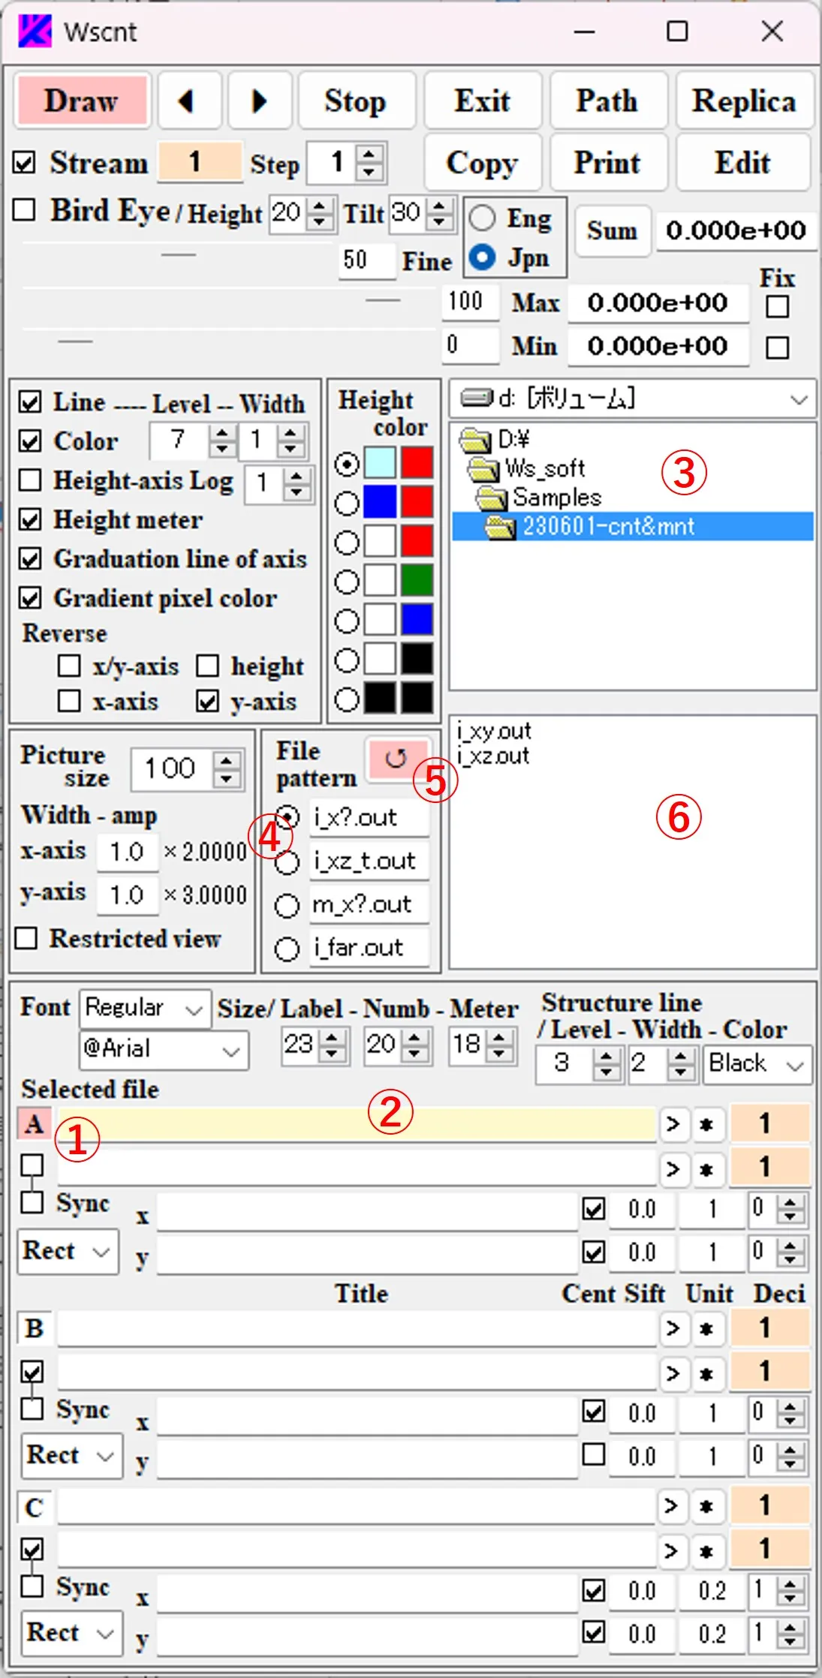Pick the blue and red height color swatch
Viewport: 822px width, 1678px height.
346,503
